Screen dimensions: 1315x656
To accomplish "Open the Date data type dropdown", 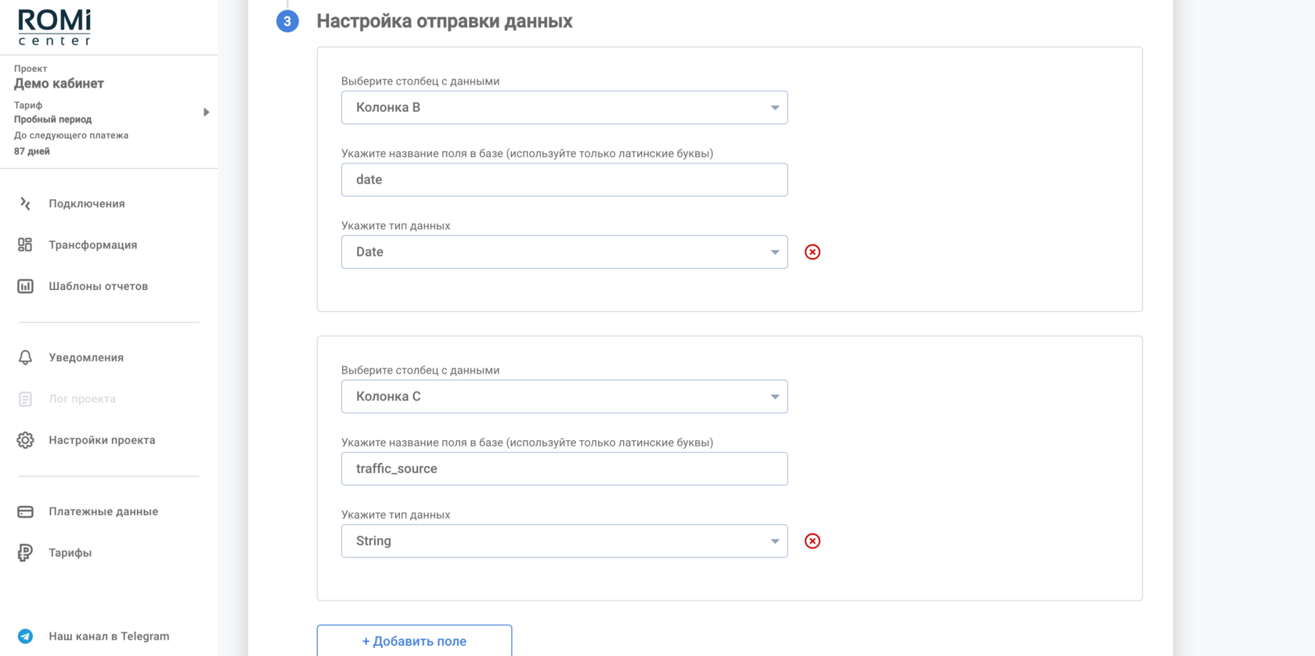I will (x=564, y=252).
